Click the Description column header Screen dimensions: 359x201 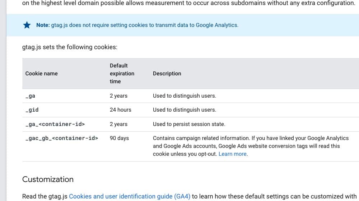tap(167, 74)
